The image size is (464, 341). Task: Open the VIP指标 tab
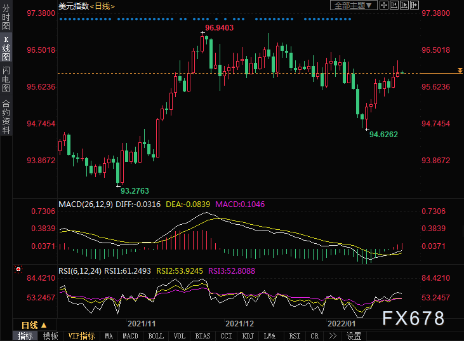81,336
